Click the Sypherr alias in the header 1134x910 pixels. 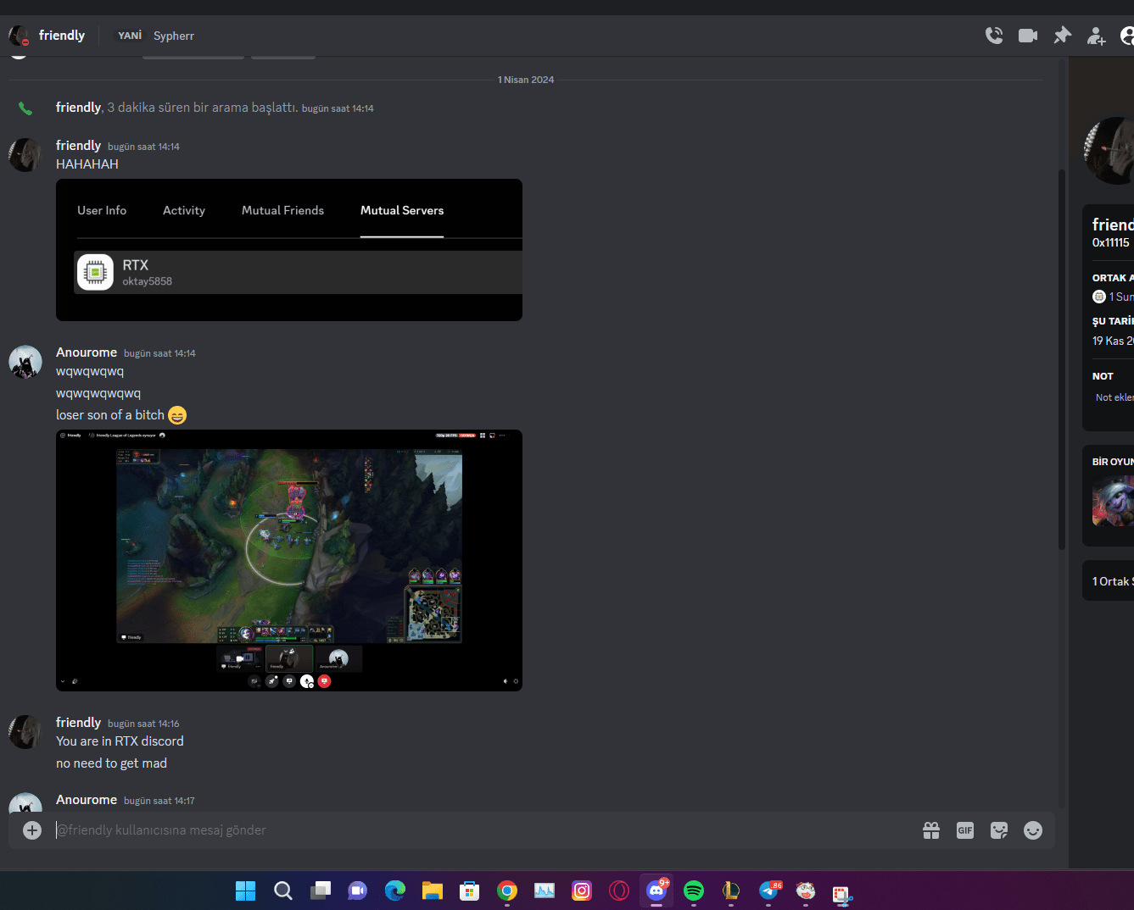pos(174,36)
